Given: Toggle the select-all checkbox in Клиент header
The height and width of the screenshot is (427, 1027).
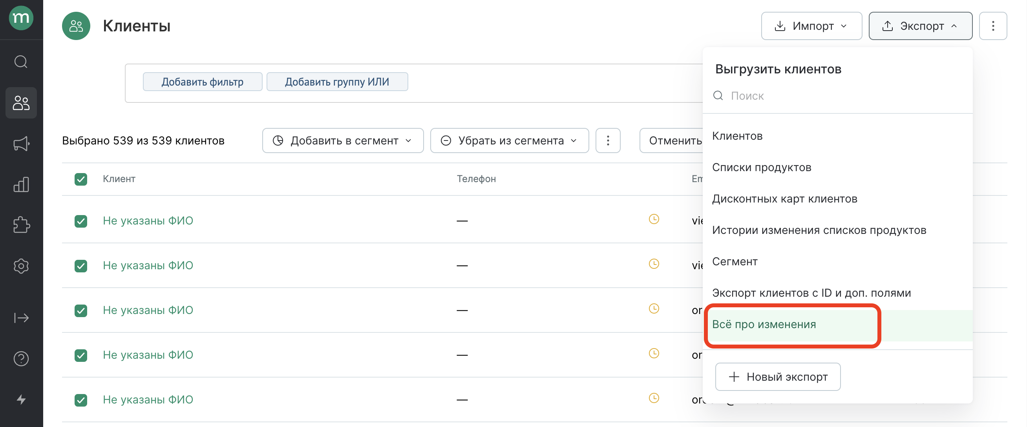Looking at the screenshot, I should 81,179.
